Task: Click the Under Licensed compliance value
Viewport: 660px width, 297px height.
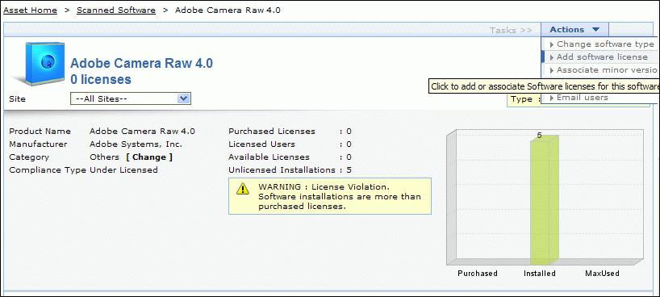Action: [x=123, y=170]
